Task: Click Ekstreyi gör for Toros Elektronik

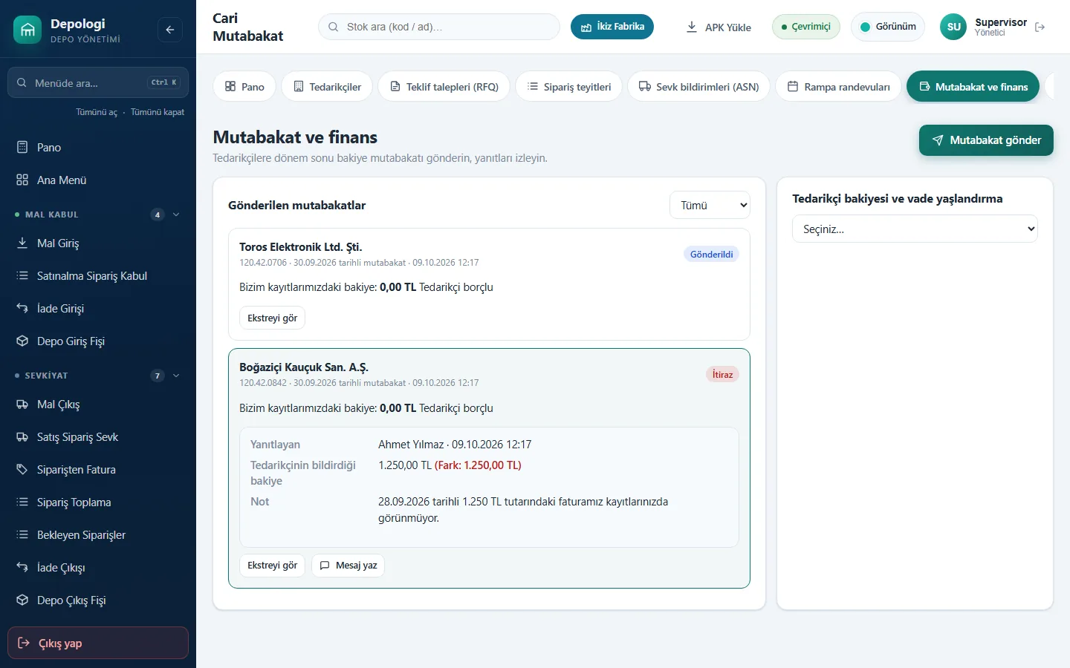Action: 272,318
